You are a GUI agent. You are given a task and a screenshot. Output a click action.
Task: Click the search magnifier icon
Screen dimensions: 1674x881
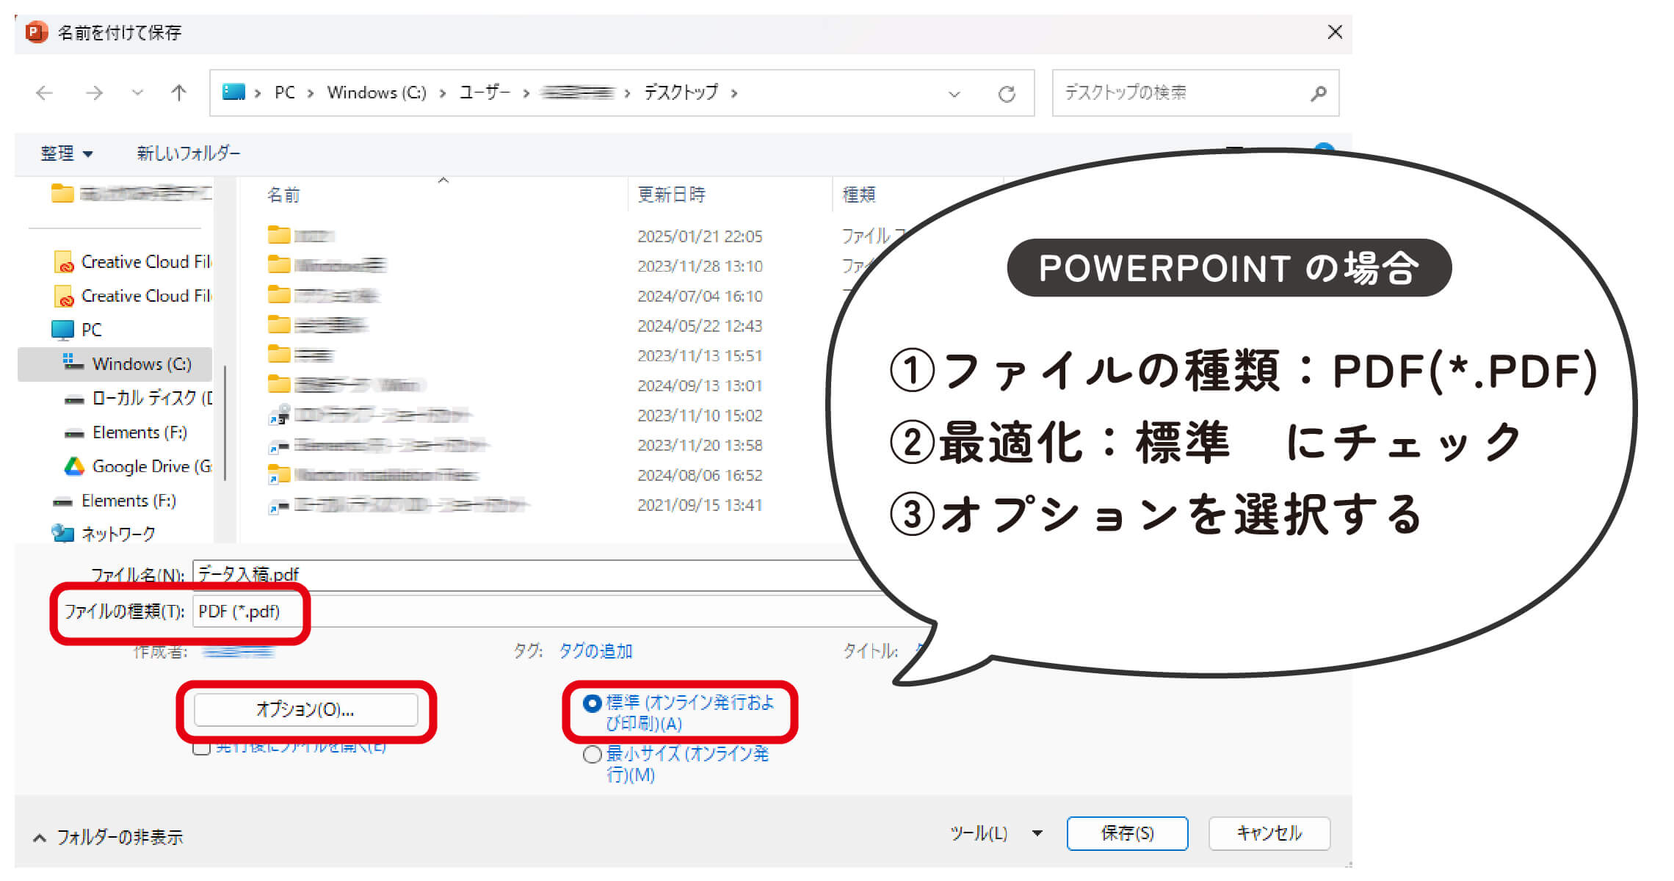point(1319,93)
